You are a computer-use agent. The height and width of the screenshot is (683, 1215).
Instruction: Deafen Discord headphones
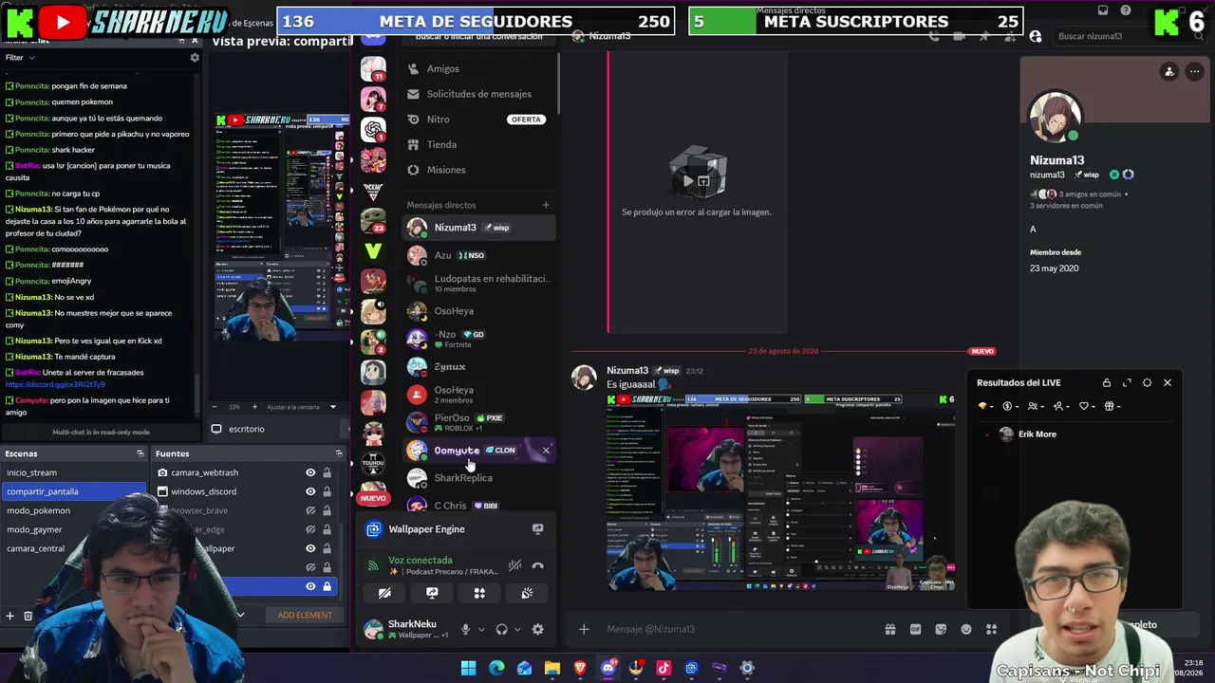(x=501, y=629)
